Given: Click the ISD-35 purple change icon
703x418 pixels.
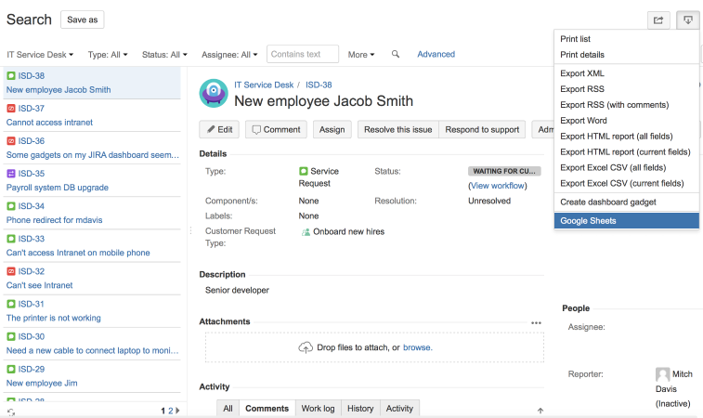Looking at the screenshot, I should [11, 173].
